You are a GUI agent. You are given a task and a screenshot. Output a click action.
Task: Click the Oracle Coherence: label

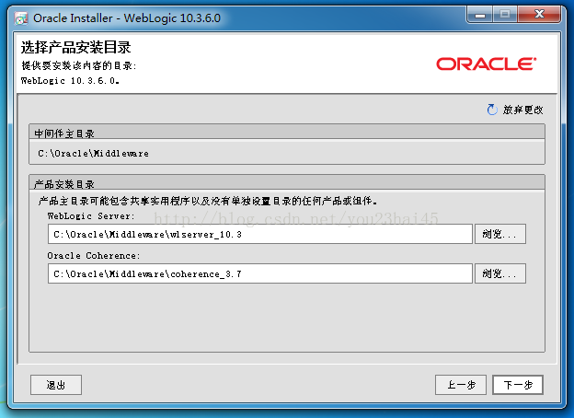click(94, 255)
